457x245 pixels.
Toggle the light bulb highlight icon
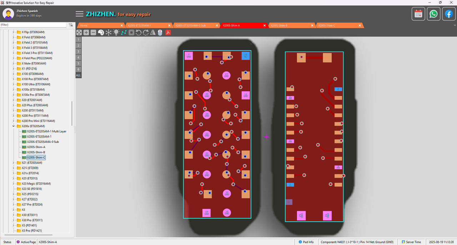point(116,32)
